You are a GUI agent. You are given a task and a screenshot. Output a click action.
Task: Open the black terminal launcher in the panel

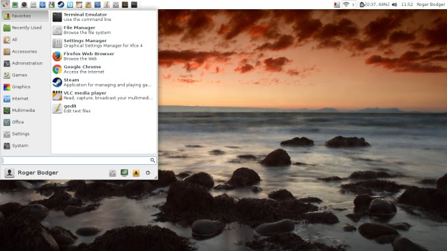click(x=134, y=5)
